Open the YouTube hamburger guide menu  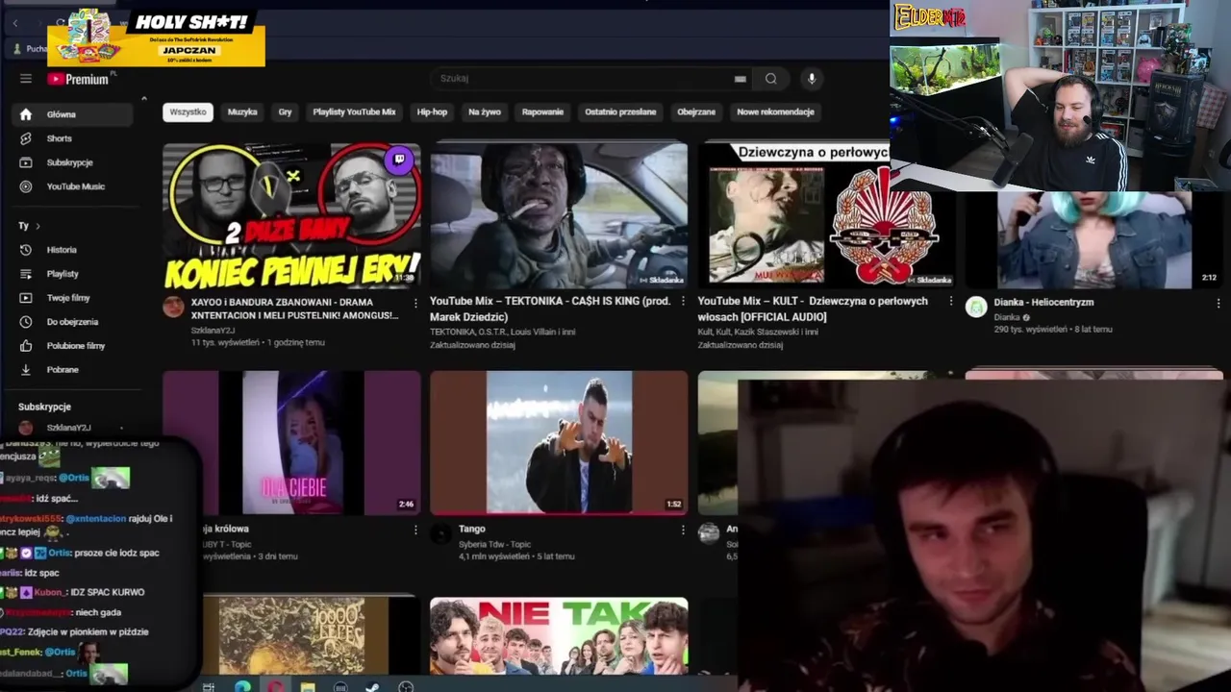pyautogui.click(x=26, y=79)
